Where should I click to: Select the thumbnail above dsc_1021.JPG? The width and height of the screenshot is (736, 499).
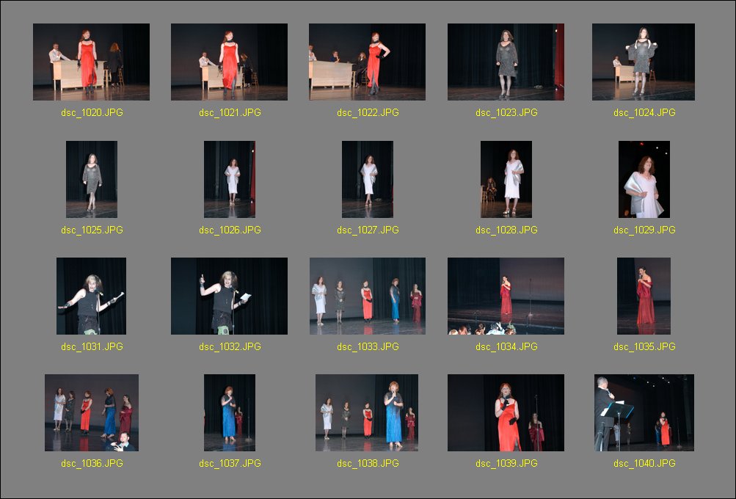(229, 62)
